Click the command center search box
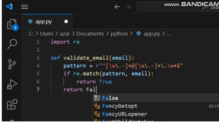 click(x=178, y=6)
